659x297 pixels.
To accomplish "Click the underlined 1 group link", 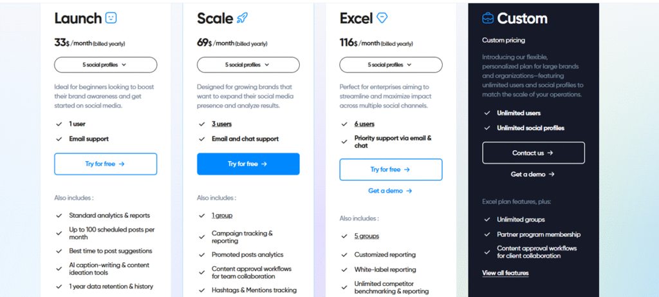I will click(x=222, y=215).
